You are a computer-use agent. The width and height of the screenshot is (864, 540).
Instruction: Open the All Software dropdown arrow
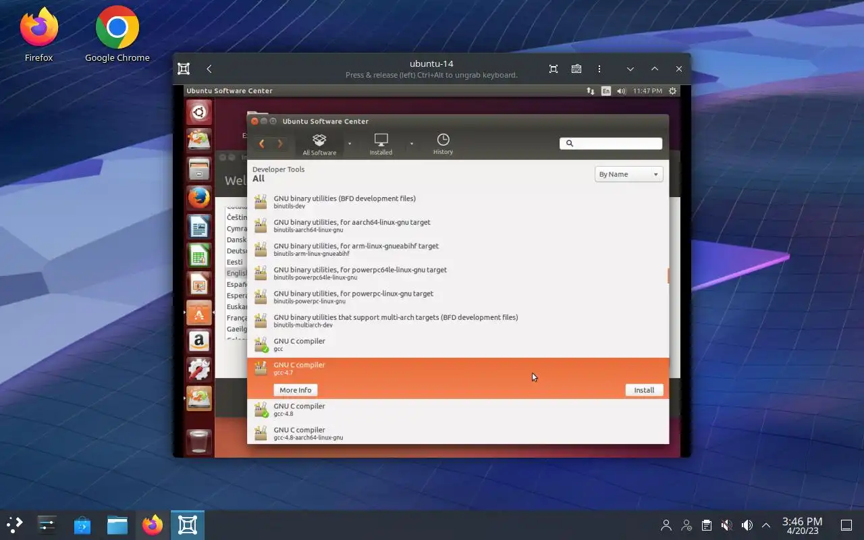pyautogui.click(x=350, y=144)
